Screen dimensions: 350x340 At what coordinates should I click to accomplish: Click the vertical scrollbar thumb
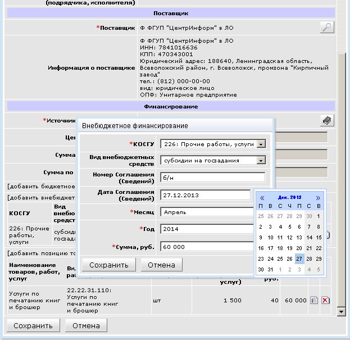click(x=341, y=179)
